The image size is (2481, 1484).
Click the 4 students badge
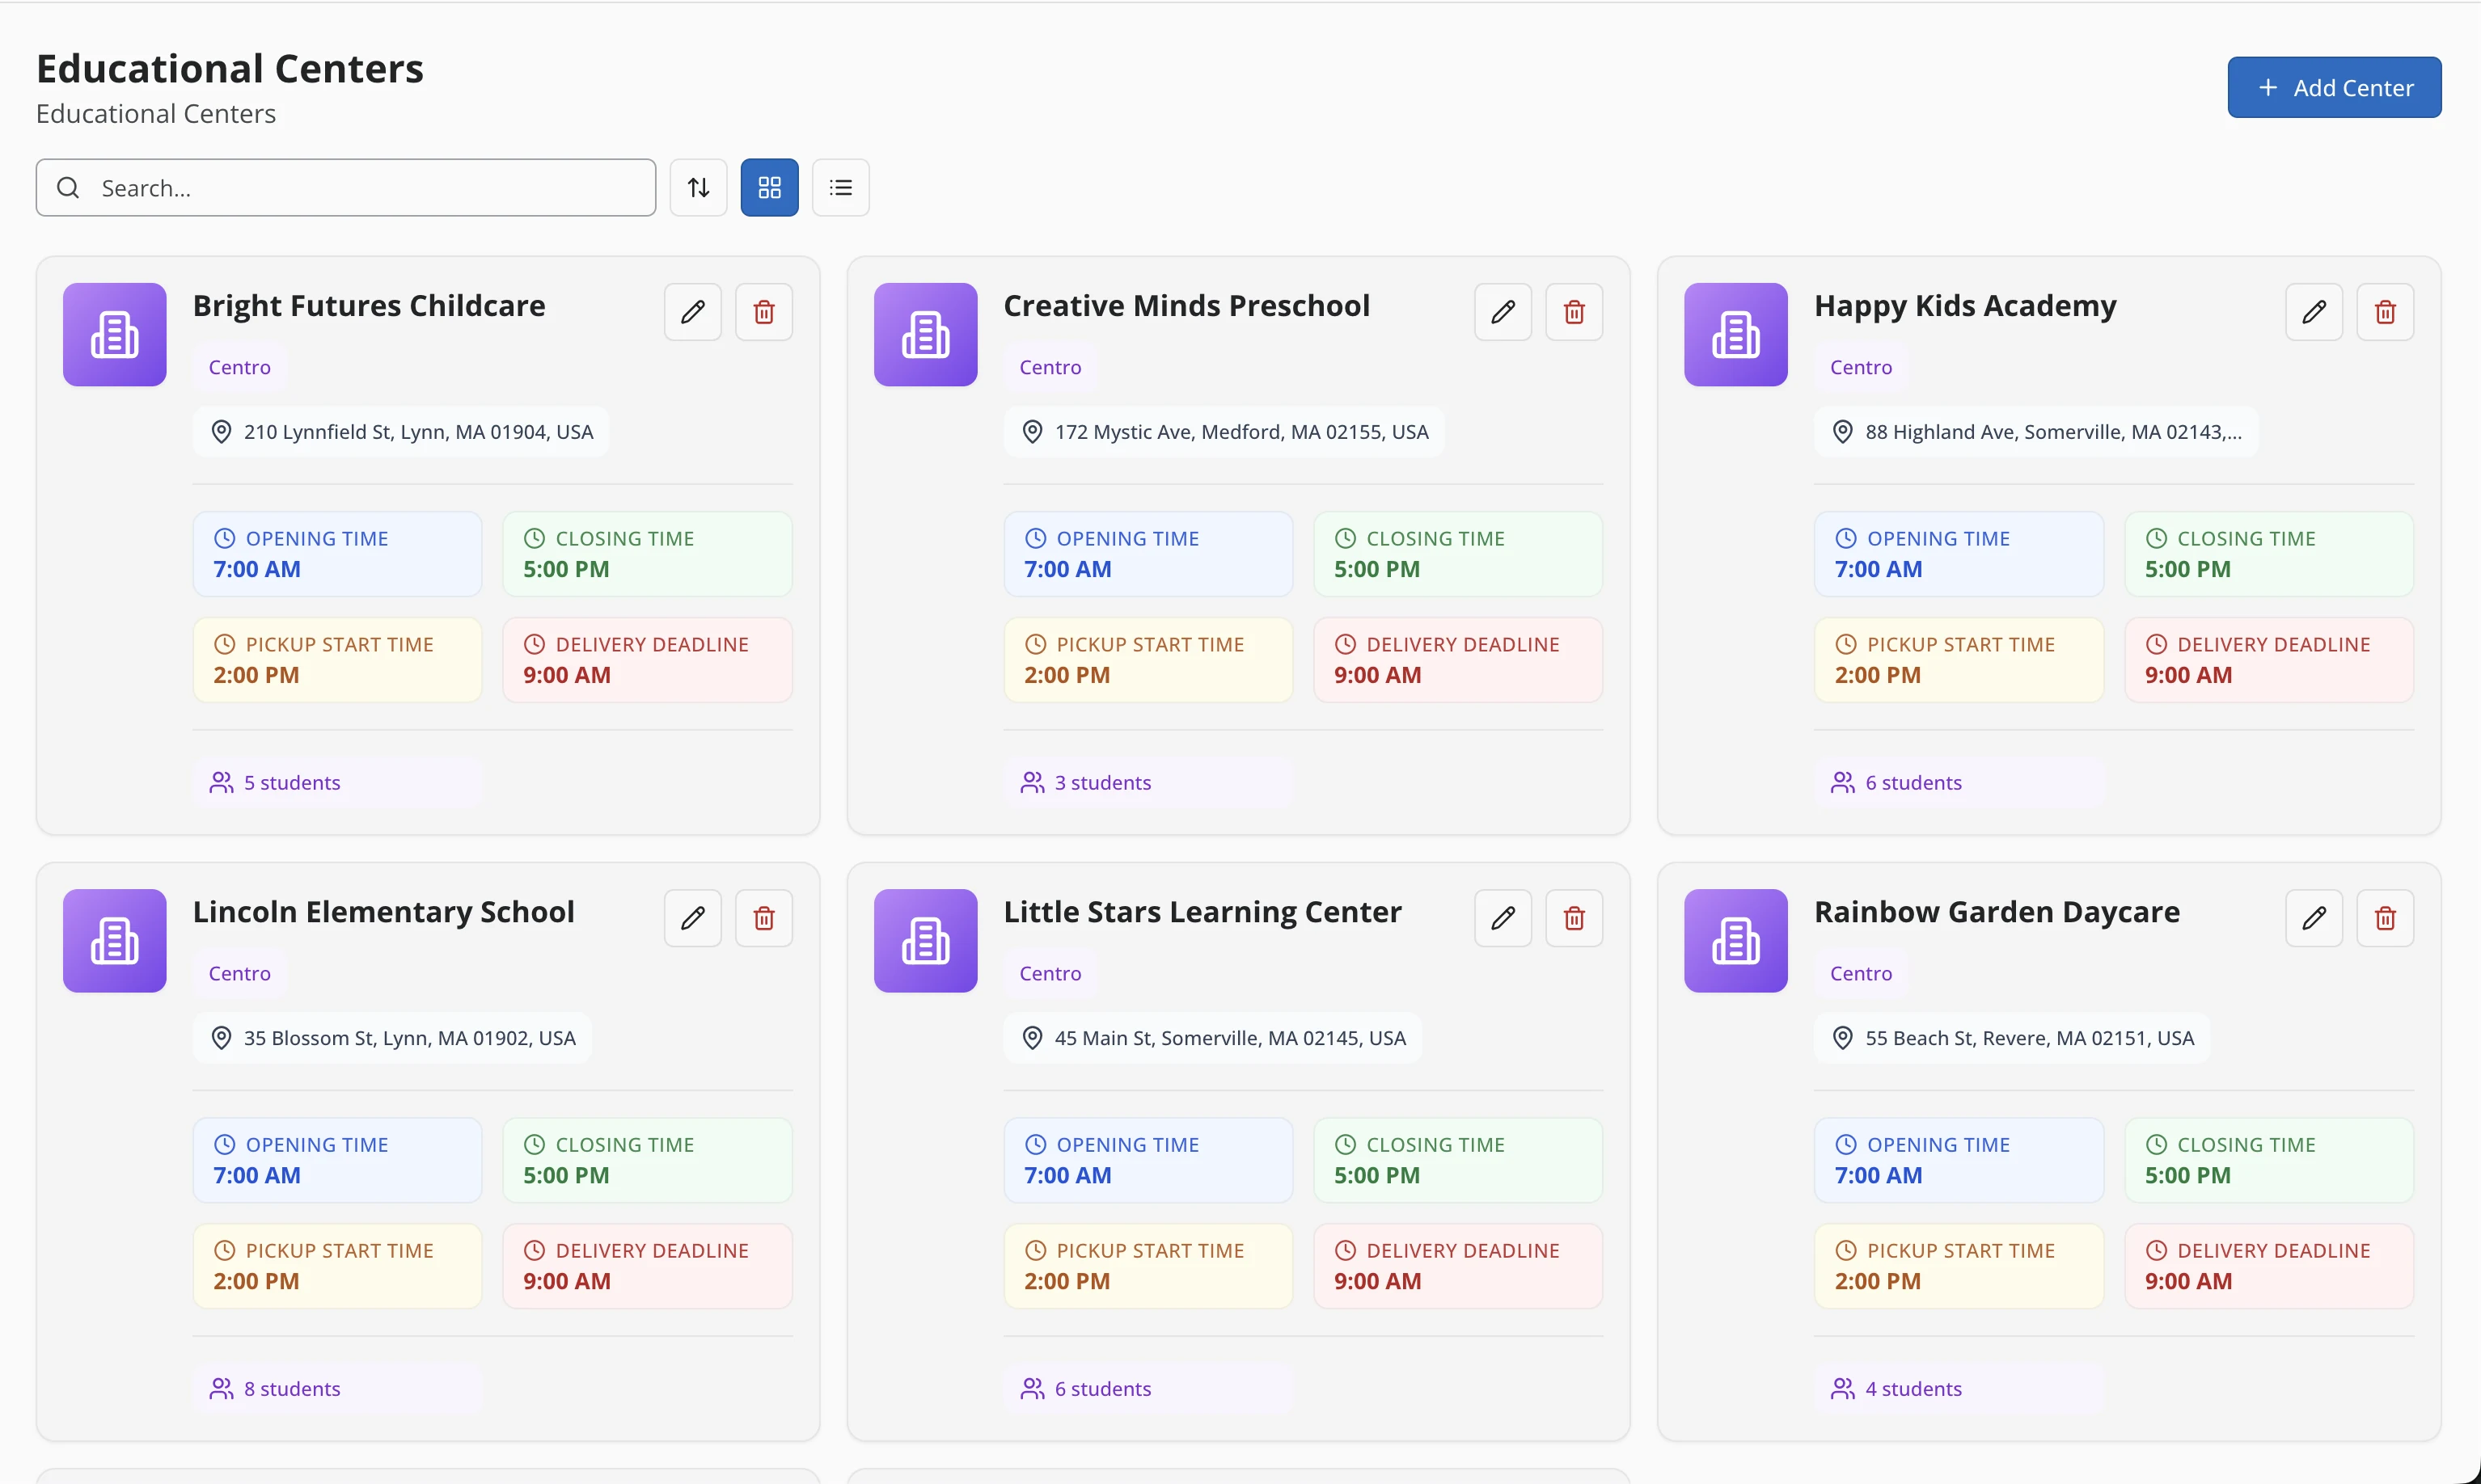[1959, 1388]
